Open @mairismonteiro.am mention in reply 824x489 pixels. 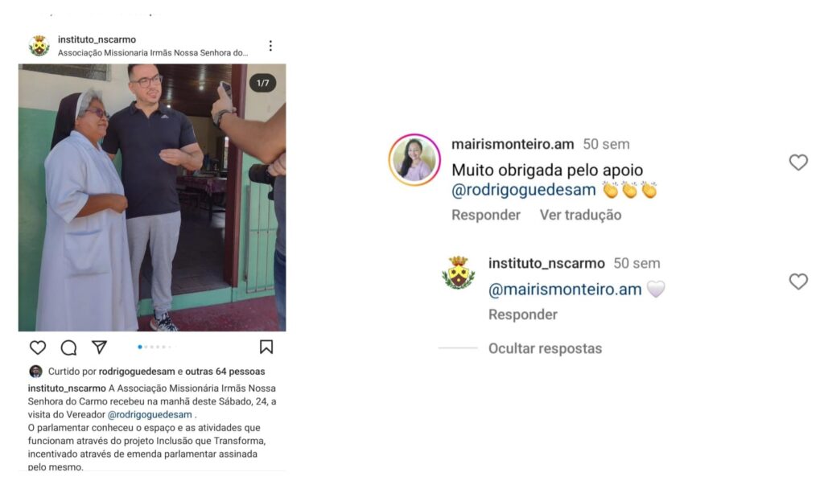tap(565, 290)
